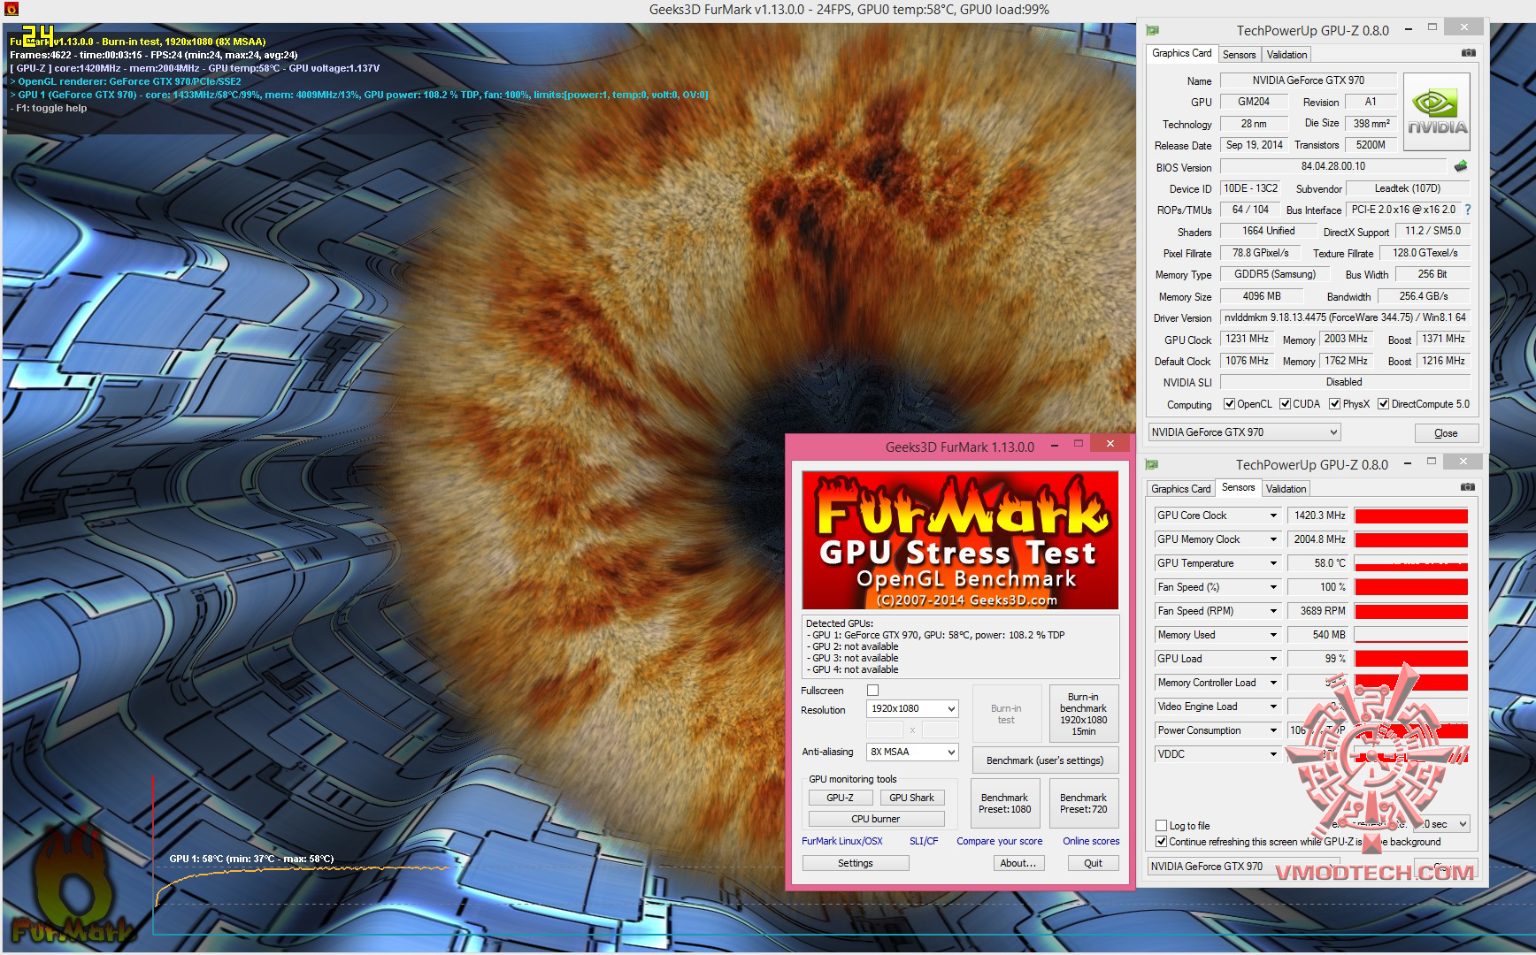Expand the GPU Temperature sensor dropdown

coord(1273,563)
